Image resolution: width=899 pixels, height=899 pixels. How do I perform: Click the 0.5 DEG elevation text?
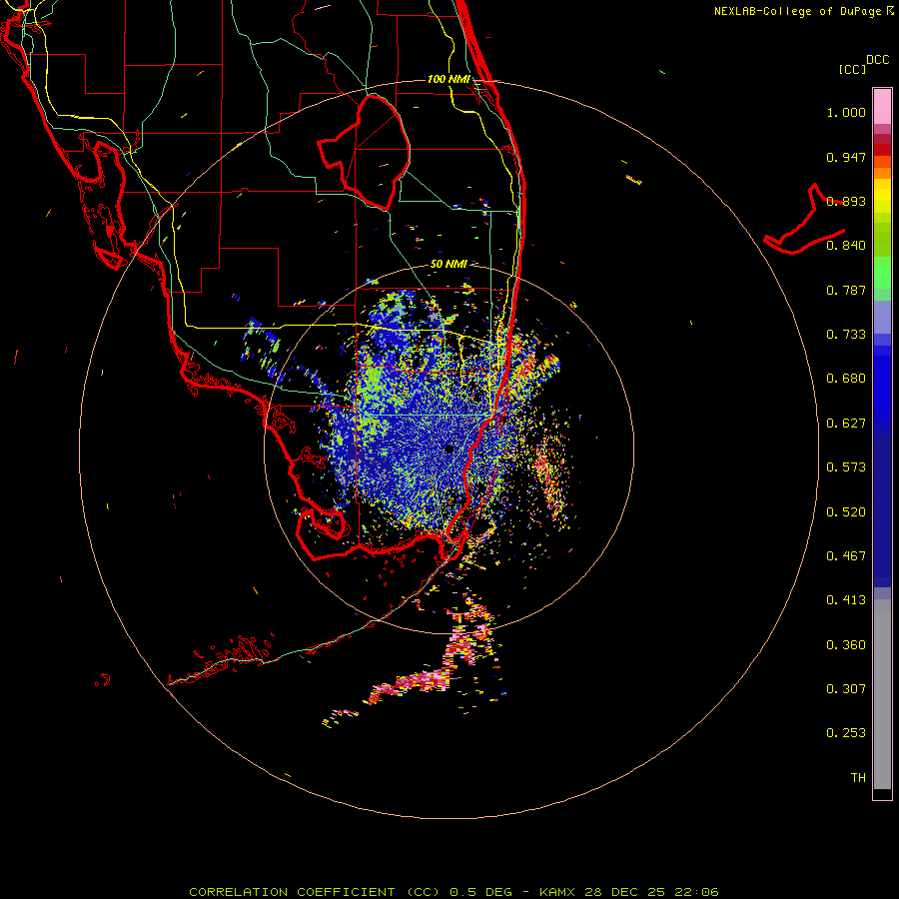pos(480,892)
